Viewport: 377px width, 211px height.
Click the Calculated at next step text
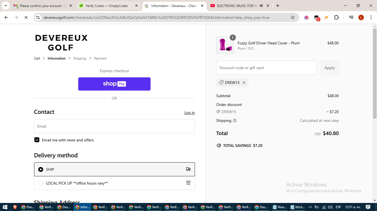tap(319, 121)
